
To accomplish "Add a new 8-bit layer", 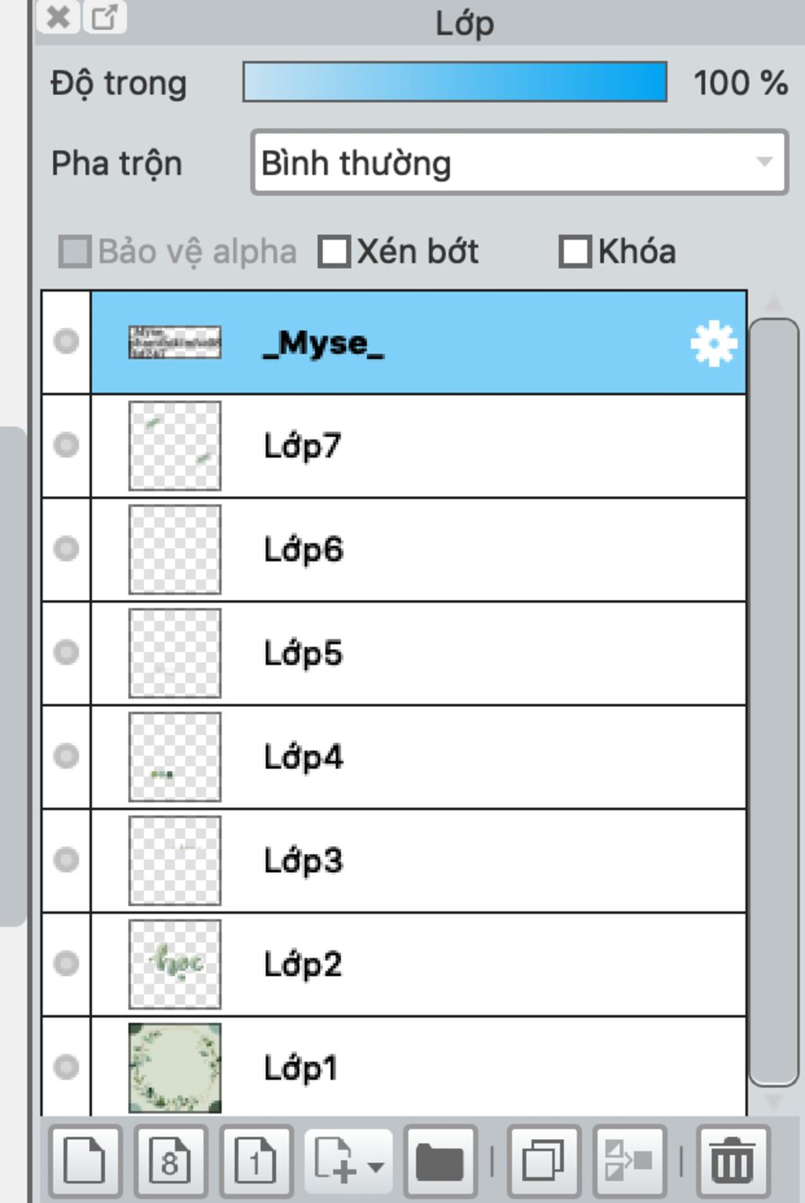I will click(171, 1161).
